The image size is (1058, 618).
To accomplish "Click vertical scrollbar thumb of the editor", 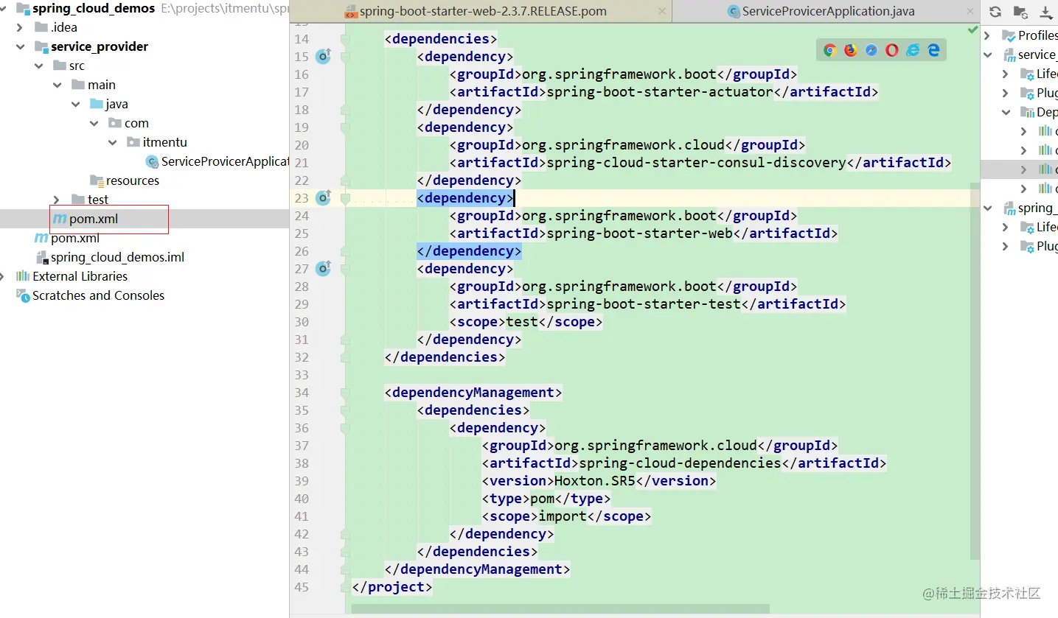I will (975, 370).
